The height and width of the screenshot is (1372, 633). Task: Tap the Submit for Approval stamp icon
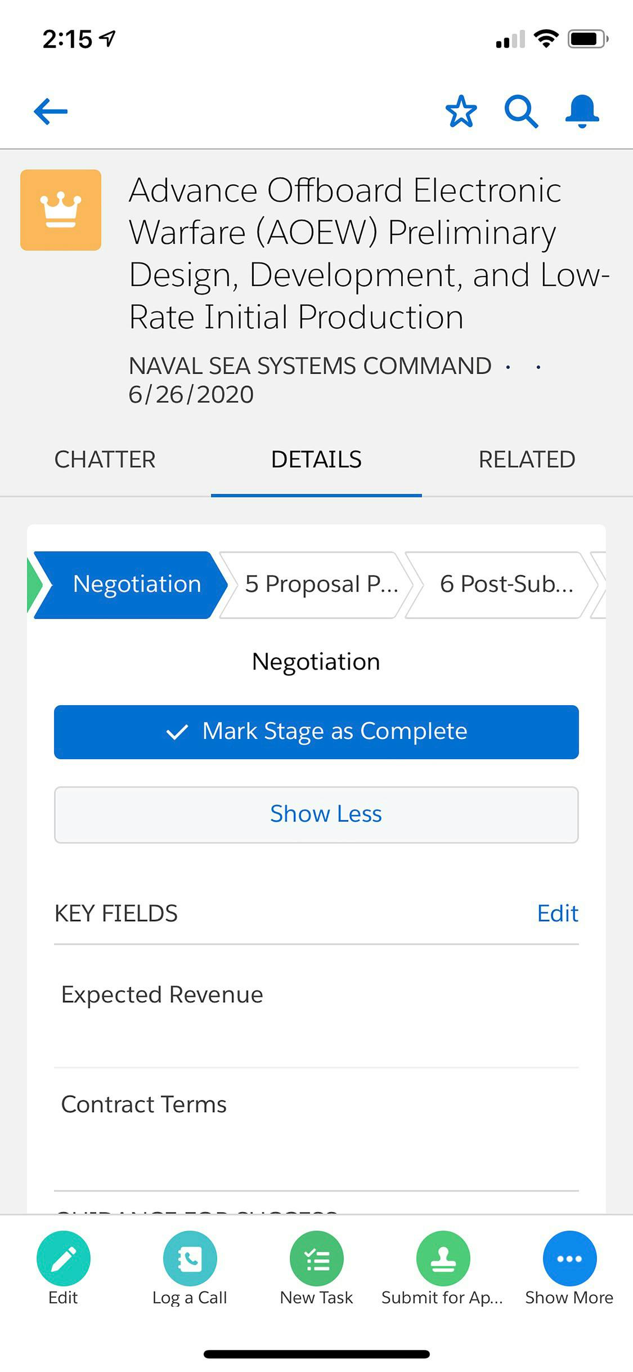tap(443, 1258)
